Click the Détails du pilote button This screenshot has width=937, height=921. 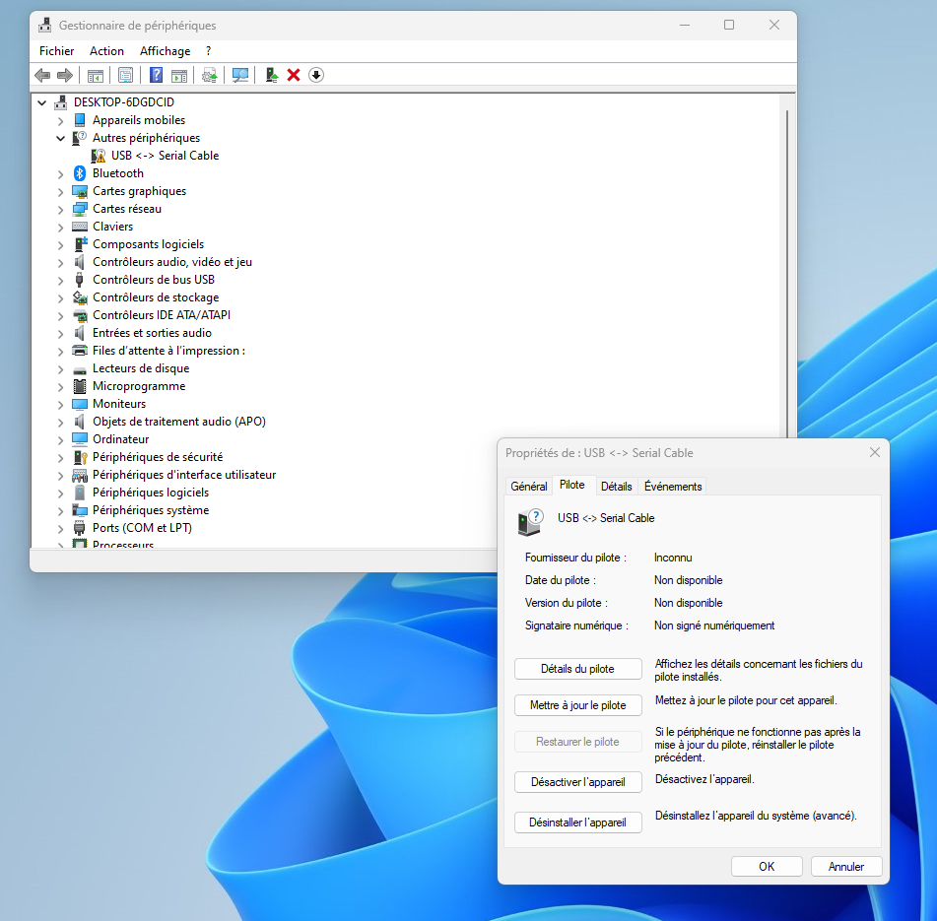pos(577,669)
